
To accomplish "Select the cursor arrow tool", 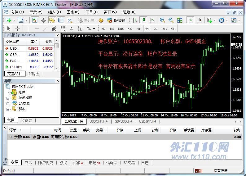I will pyautogui.click(x=9, y=29).
